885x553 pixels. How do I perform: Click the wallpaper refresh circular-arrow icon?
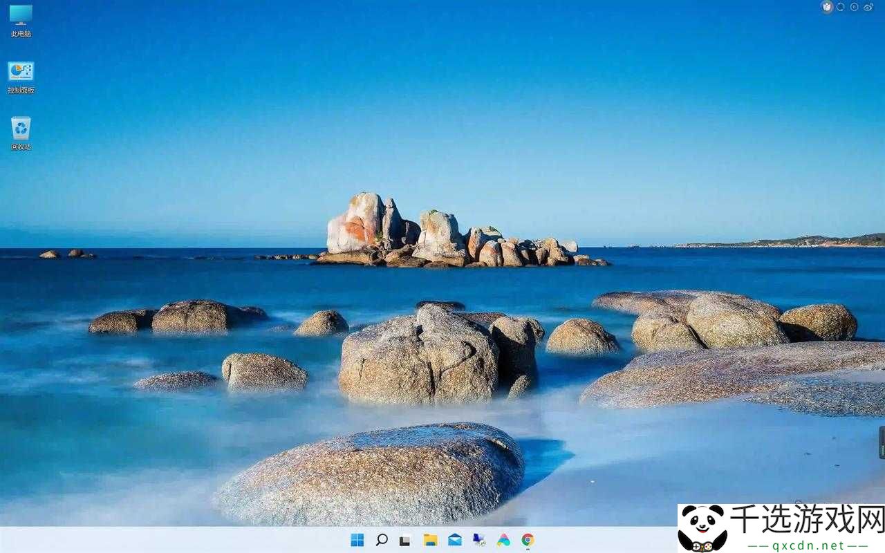point(841,7)
